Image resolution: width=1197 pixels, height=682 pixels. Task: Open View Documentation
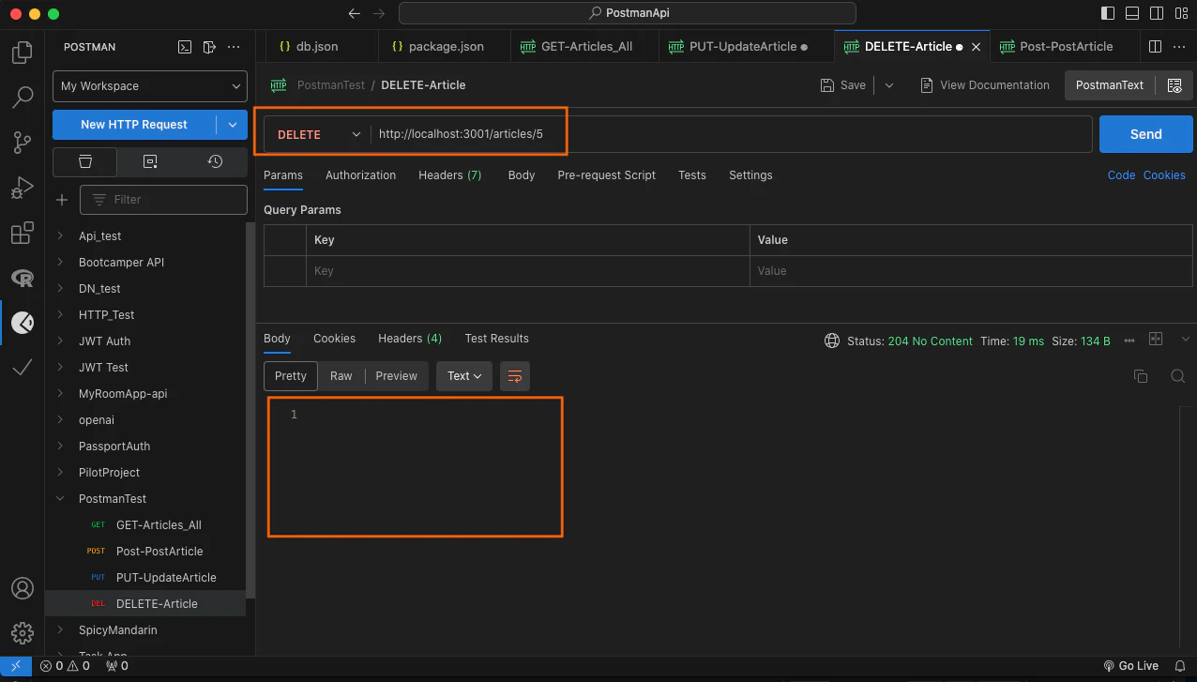coord(985,85)
